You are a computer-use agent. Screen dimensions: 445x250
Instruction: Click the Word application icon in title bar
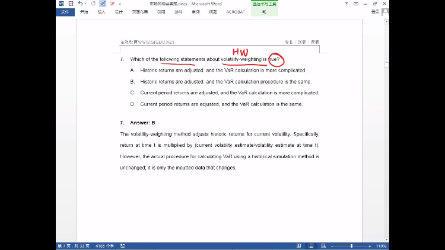click(x=61, y=4)
